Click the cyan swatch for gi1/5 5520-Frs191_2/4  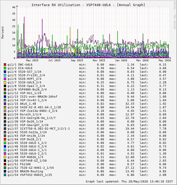(5, 75)
